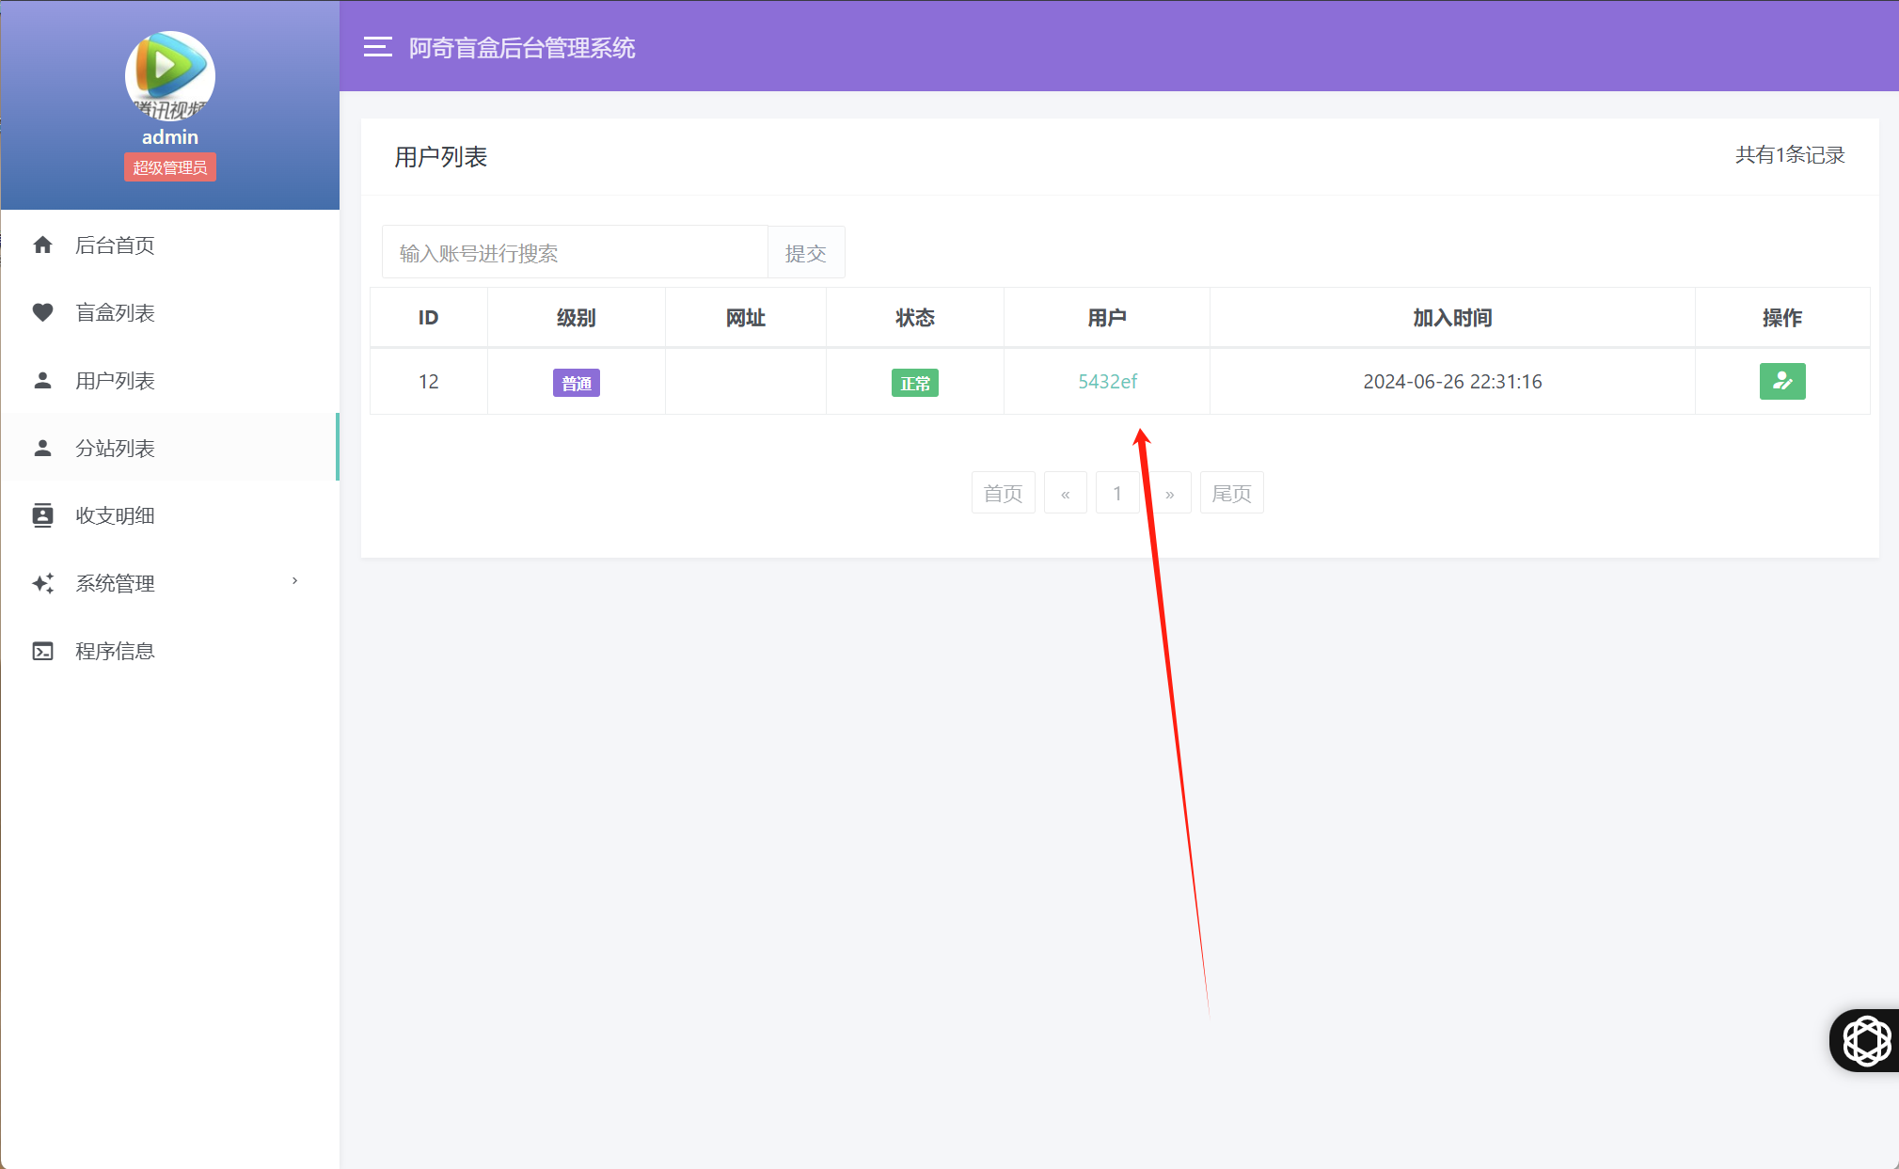Click the person icon beside 用户列表 menu
Screen dimensions: 1899x1169
pos(42,381)
